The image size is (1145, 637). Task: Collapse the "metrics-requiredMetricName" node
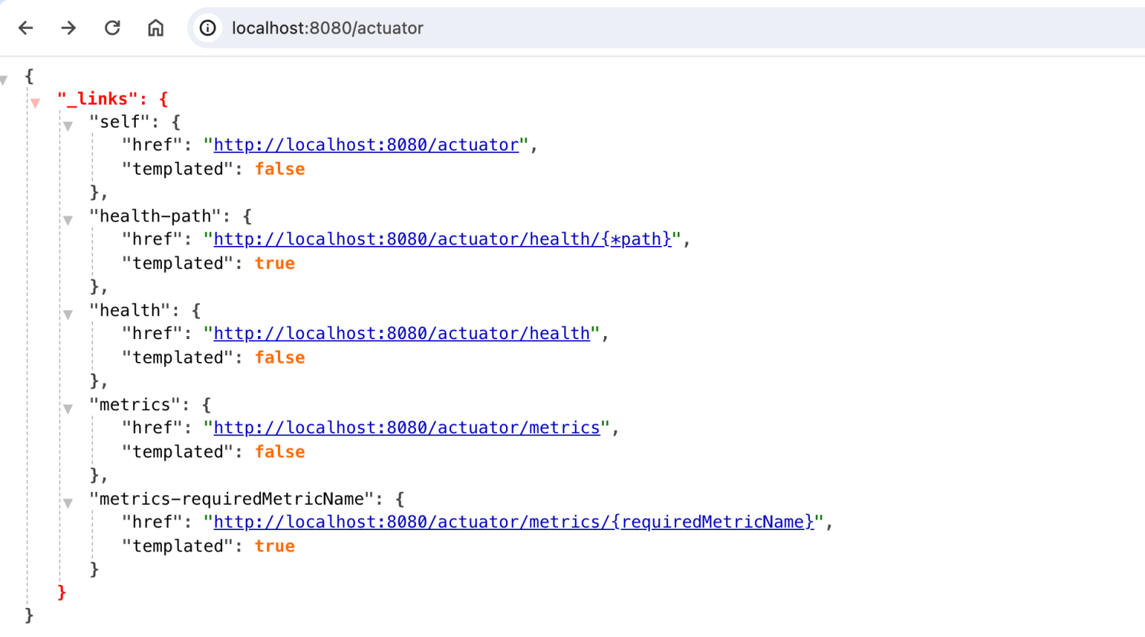68,503
